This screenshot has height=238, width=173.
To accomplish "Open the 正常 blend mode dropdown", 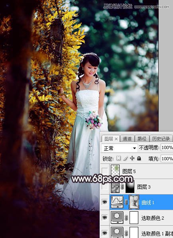I will tap(120, 148).
